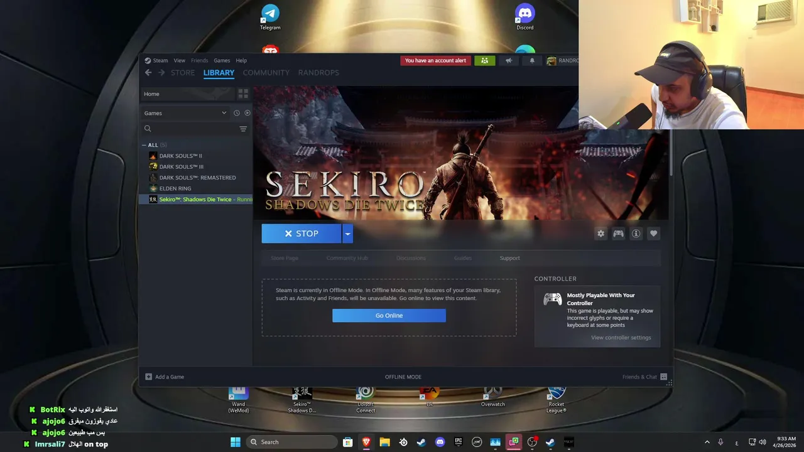This screenshot has height=452, width=804.
Task: Click the OFFLINE MODE status text
Action: pyautogui.click(x=403, y=377)
